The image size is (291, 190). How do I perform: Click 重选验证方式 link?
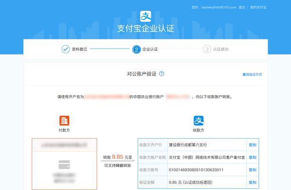[x=252, y=75]
